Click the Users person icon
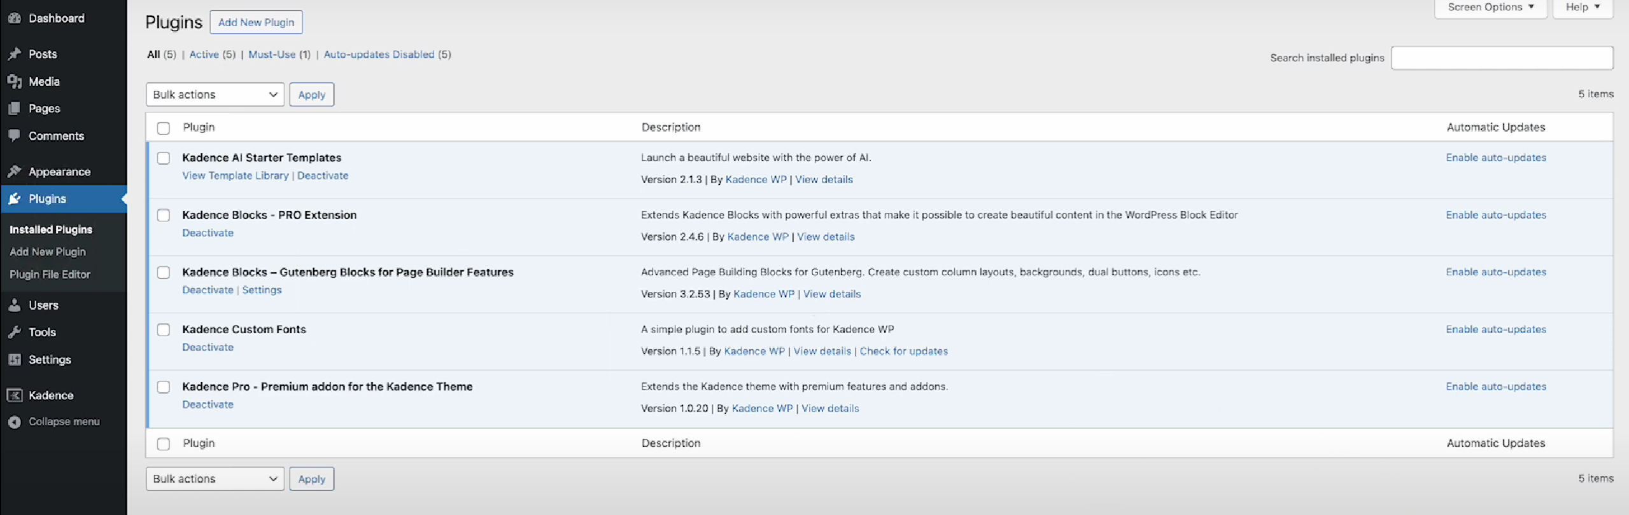 click(x=15, y=305)
